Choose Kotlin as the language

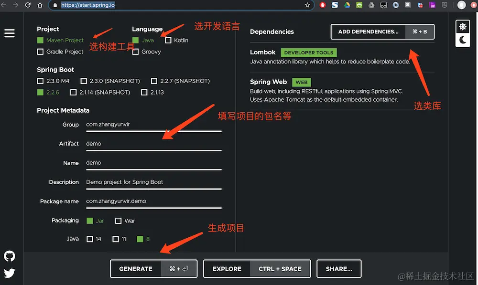tap(176, 40)
